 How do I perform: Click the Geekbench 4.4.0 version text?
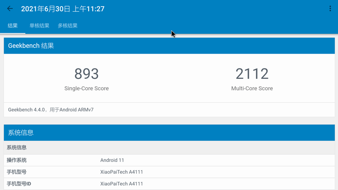click(x=27, y=110)
